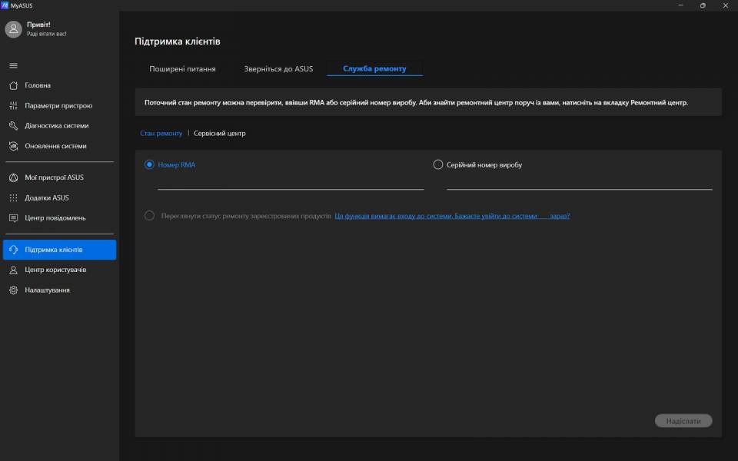Click the Оновлення системи refresh icon
738x461 pixels.
click(x=13, y=146)
